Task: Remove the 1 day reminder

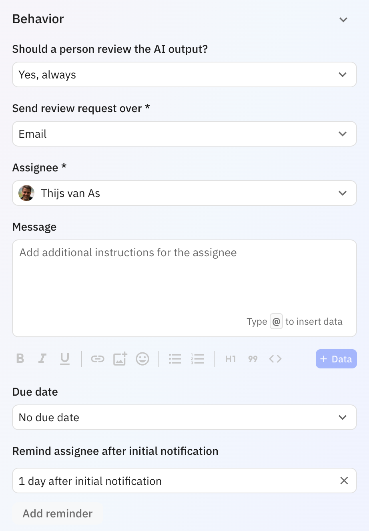Action: tap(344, 481)
